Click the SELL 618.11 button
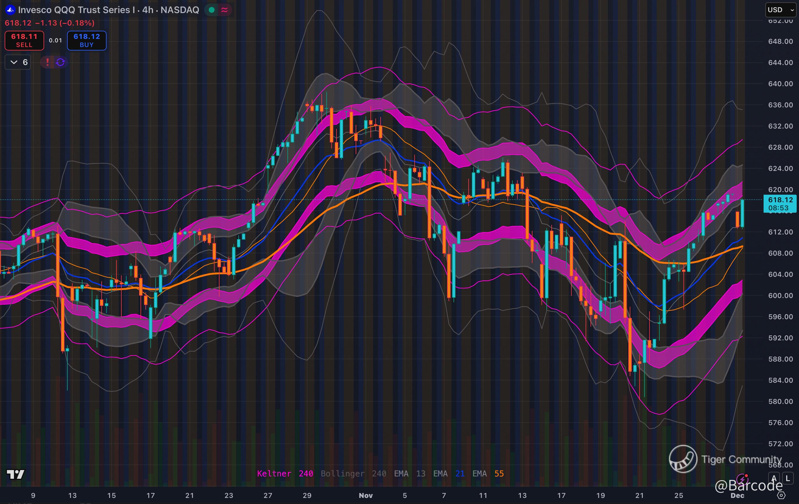This screenshot has width=799, height=504. coord(24,40)
